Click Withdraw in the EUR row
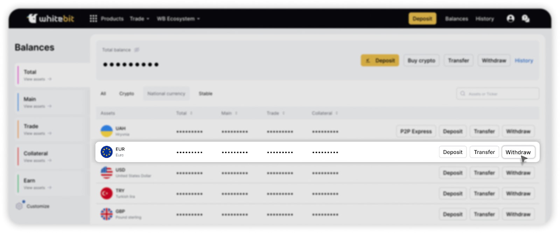560x233 pixels. 518,152
